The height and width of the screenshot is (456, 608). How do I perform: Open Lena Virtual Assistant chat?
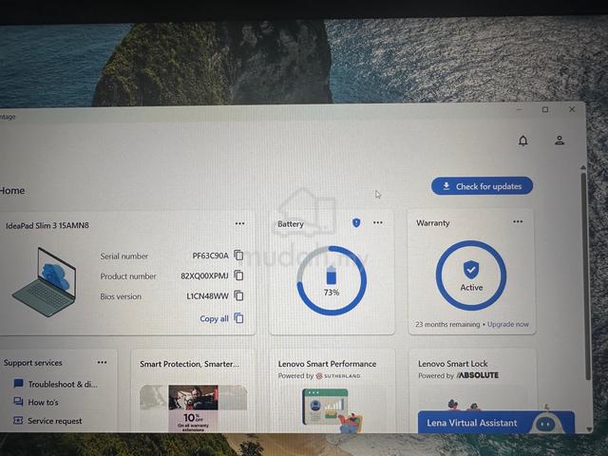pyautogui.click(x=496, y=422)
